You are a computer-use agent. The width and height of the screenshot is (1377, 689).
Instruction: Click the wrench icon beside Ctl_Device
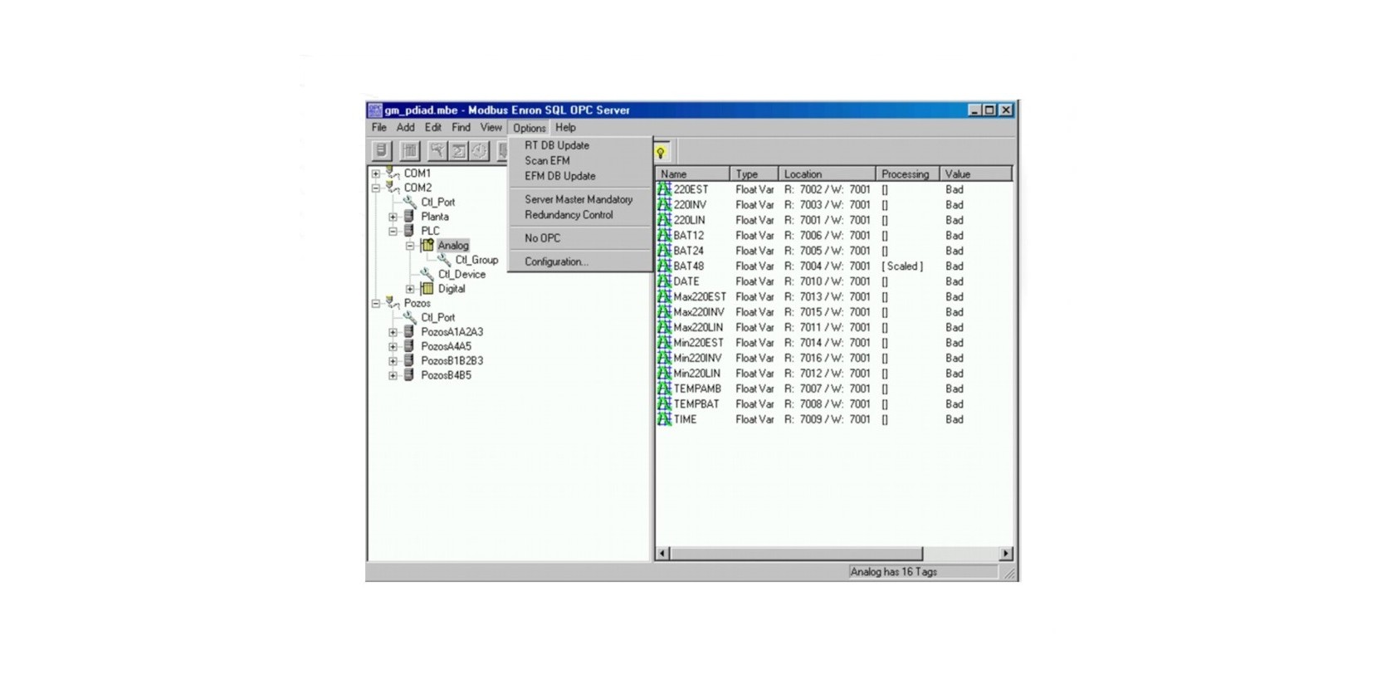coord(427,274)
